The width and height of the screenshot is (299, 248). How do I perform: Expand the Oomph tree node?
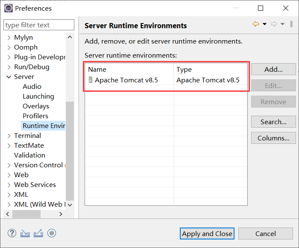tap(9, 47)
